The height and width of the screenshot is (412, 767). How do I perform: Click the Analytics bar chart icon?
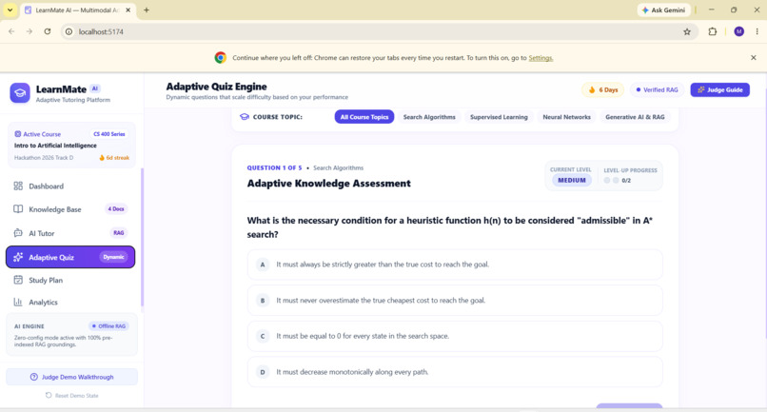pos(18,302)
